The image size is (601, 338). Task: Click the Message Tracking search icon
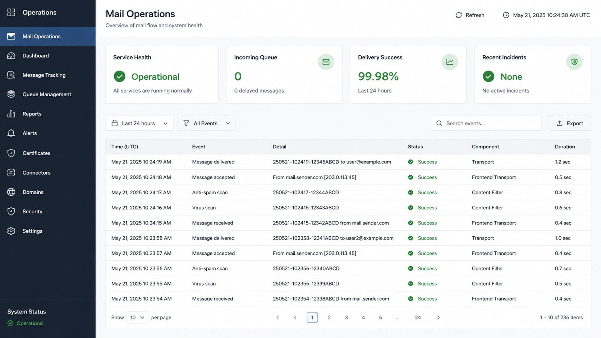pos(11,75)
